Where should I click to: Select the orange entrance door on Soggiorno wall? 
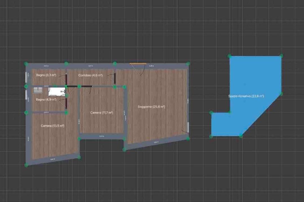coord(138,64)
